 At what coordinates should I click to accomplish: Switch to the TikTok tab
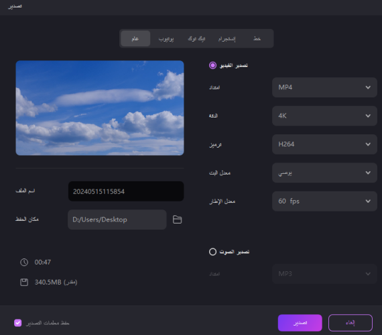click(x=196, y=38)
